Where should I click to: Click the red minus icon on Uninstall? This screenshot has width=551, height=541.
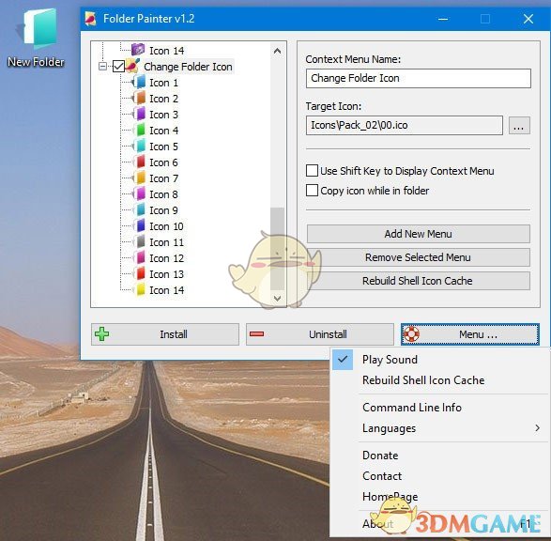click(257, 334)
